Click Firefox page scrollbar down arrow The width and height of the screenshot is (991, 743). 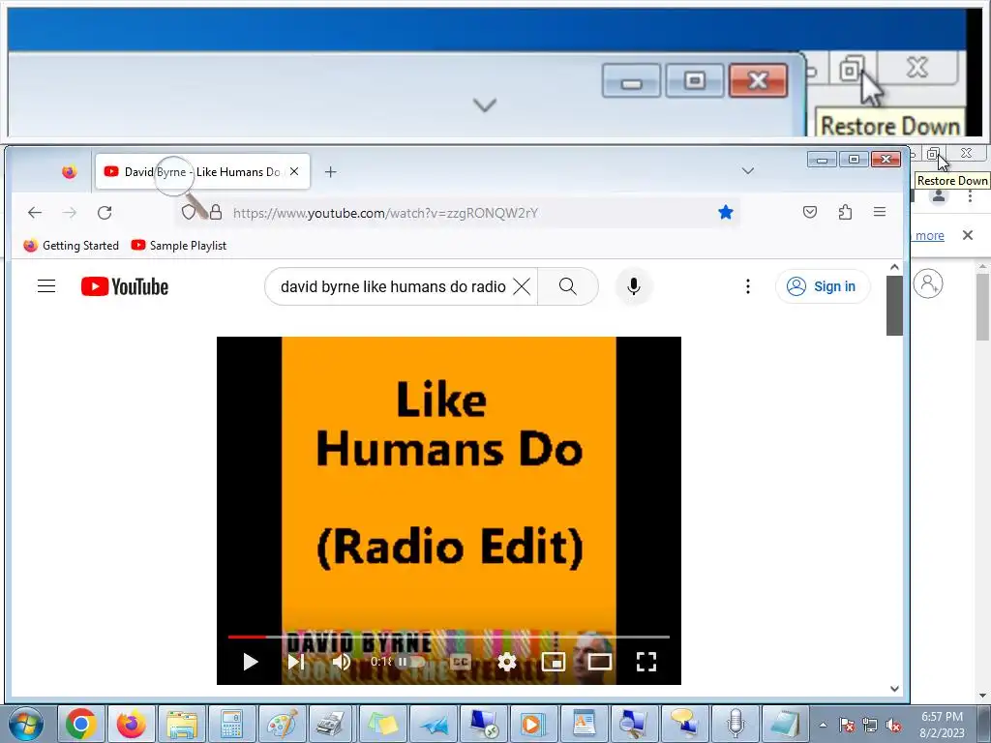click(x=894, y=689)
